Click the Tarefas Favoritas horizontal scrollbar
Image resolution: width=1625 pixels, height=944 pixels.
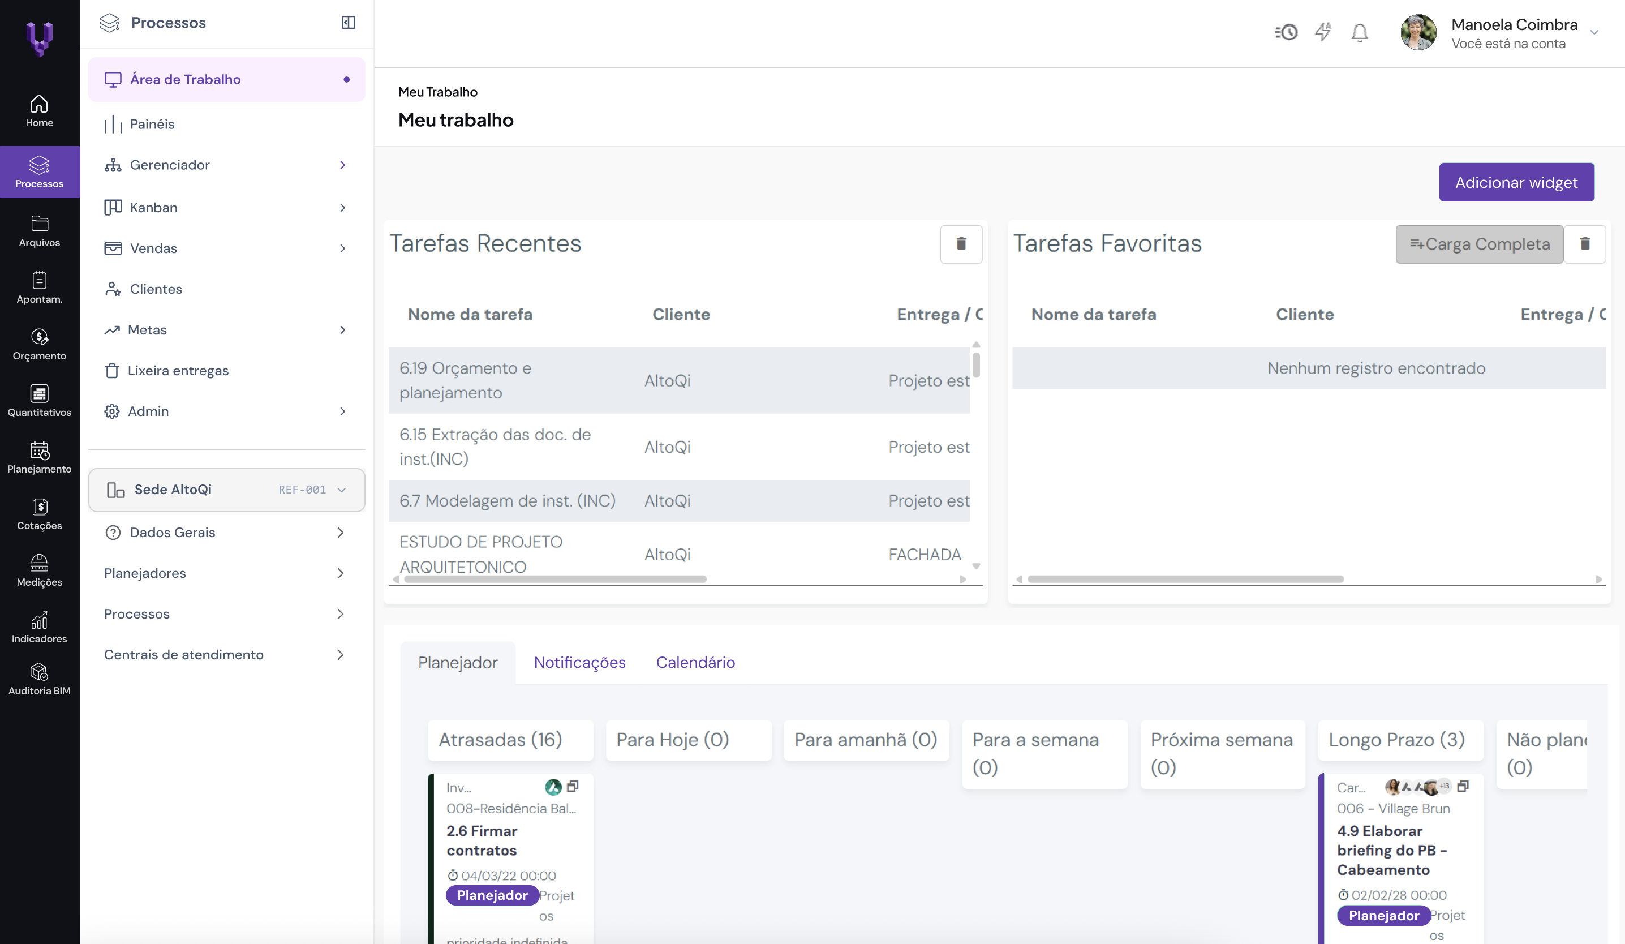(x=1185, y=579)
